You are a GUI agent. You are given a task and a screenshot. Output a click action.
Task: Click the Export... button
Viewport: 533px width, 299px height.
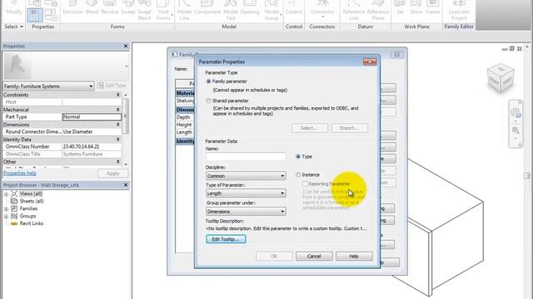[x=350, y=128]
